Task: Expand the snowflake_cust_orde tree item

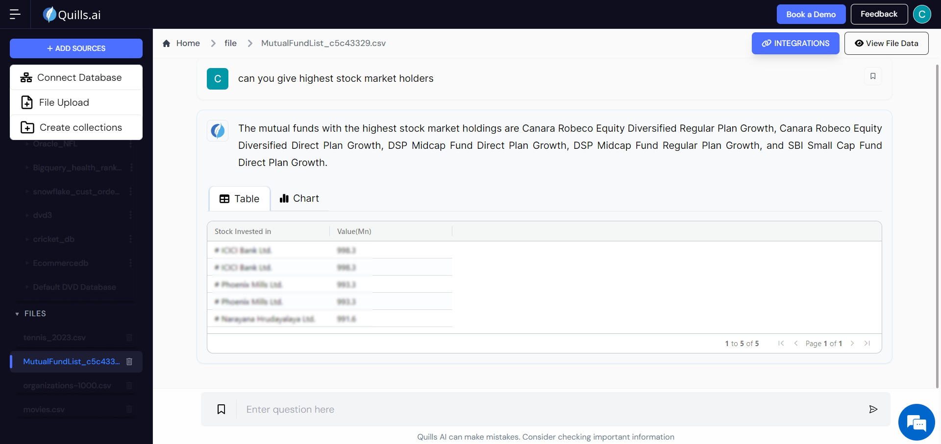Action: [x=27, y=191]
